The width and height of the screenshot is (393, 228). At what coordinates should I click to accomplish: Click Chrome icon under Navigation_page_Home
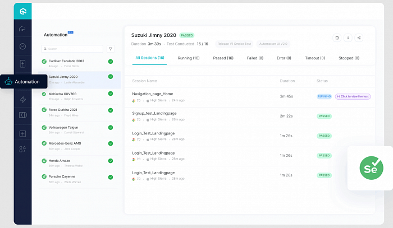pyautogui.click(x=134, y=100)
